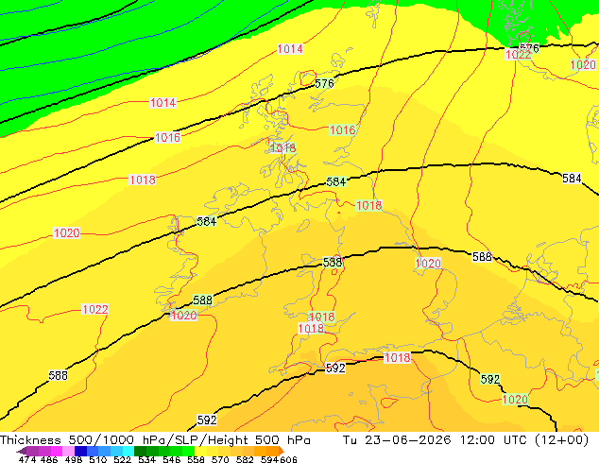599x463 pixels.
Task: Click the 1022 pressure label beside the Norway 576 label
Action: point(518,55)
